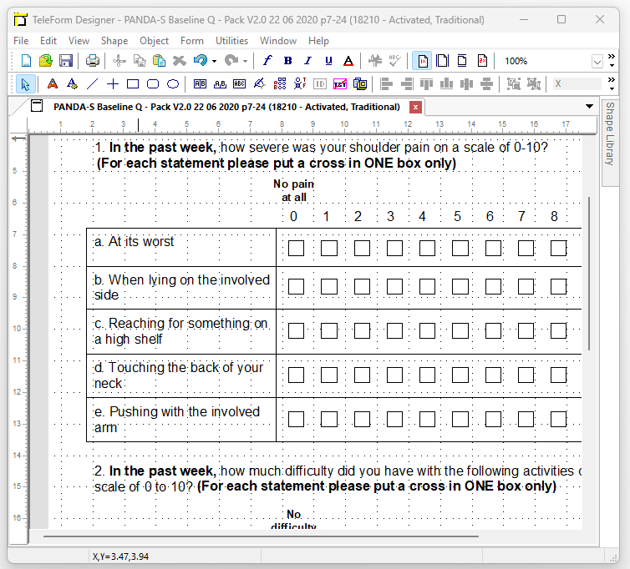
Task: Create a new form with New icon
Action: (26, 61)
